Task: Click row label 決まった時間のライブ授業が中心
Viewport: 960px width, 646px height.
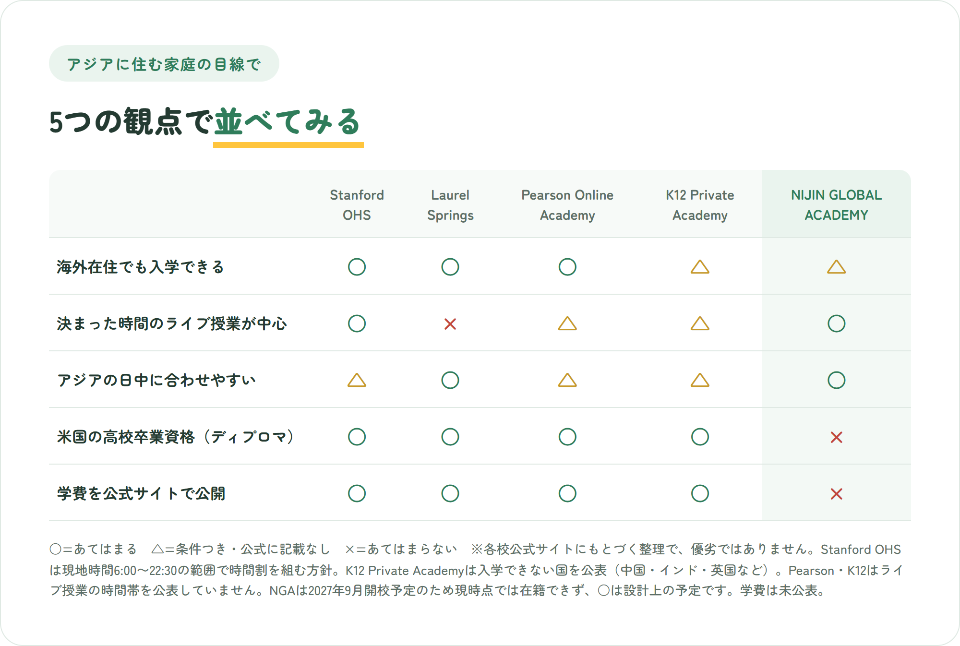Action: [x=172, y=323]
